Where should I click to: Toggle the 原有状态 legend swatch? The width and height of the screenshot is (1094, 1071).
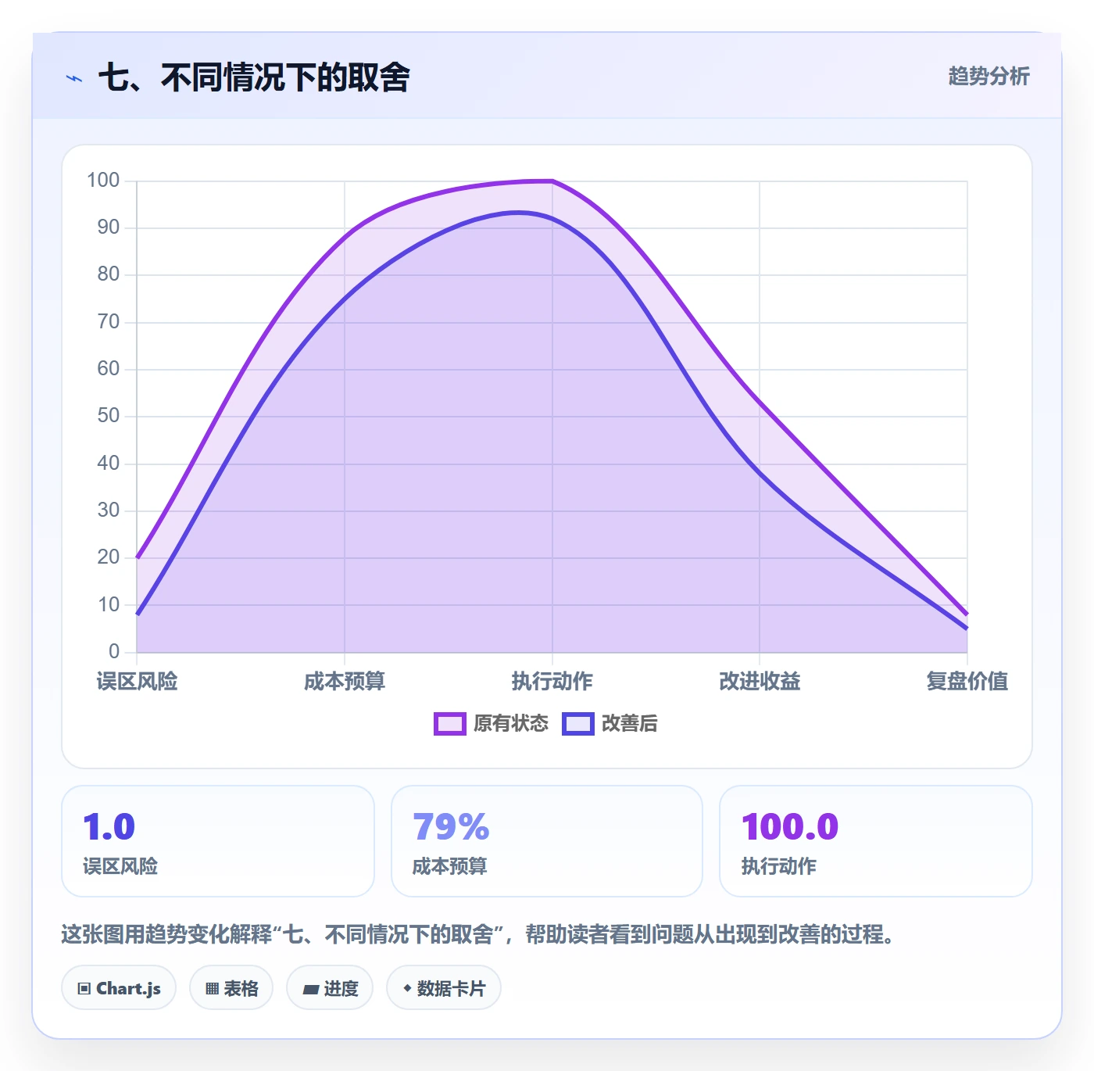point(450,724)
